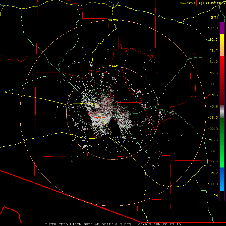The image size is (226, 226).
Task: Click the '100 NMI' range ring label
Action: point(113,20)
